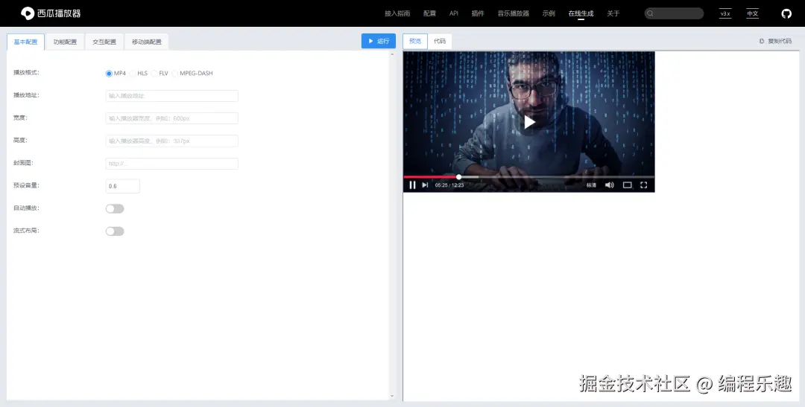Click the large center play icon
The width and height of the screenshot is (805, 407).
[529, 122]
